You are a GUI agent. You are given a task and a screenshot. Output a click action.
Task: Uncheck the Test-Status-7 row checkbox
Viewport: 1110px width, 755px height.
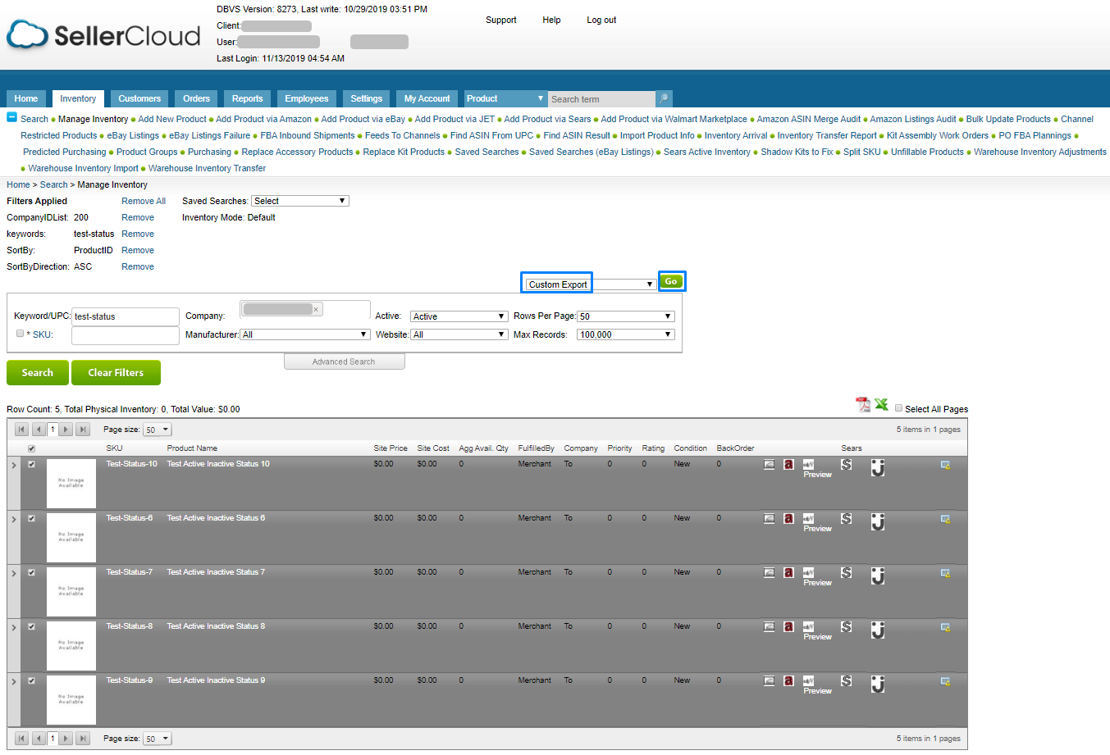click(x=32, y=572)
